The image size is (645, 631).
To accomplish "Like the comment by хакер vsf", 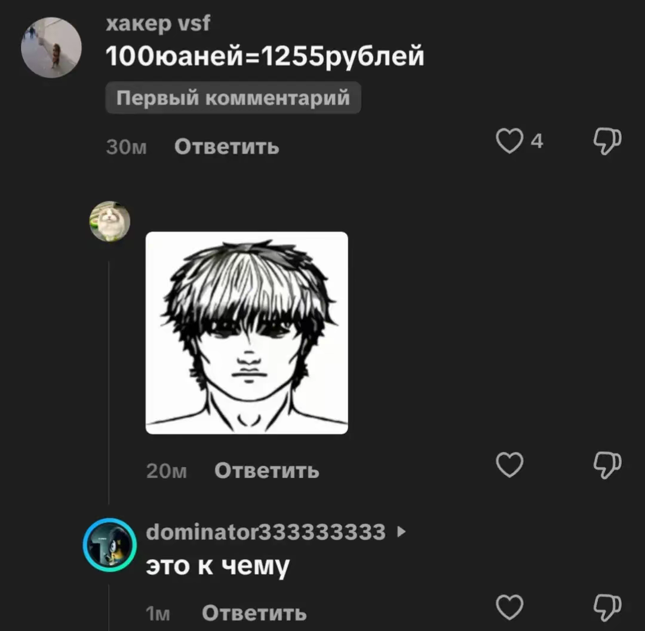I will 509,141.
